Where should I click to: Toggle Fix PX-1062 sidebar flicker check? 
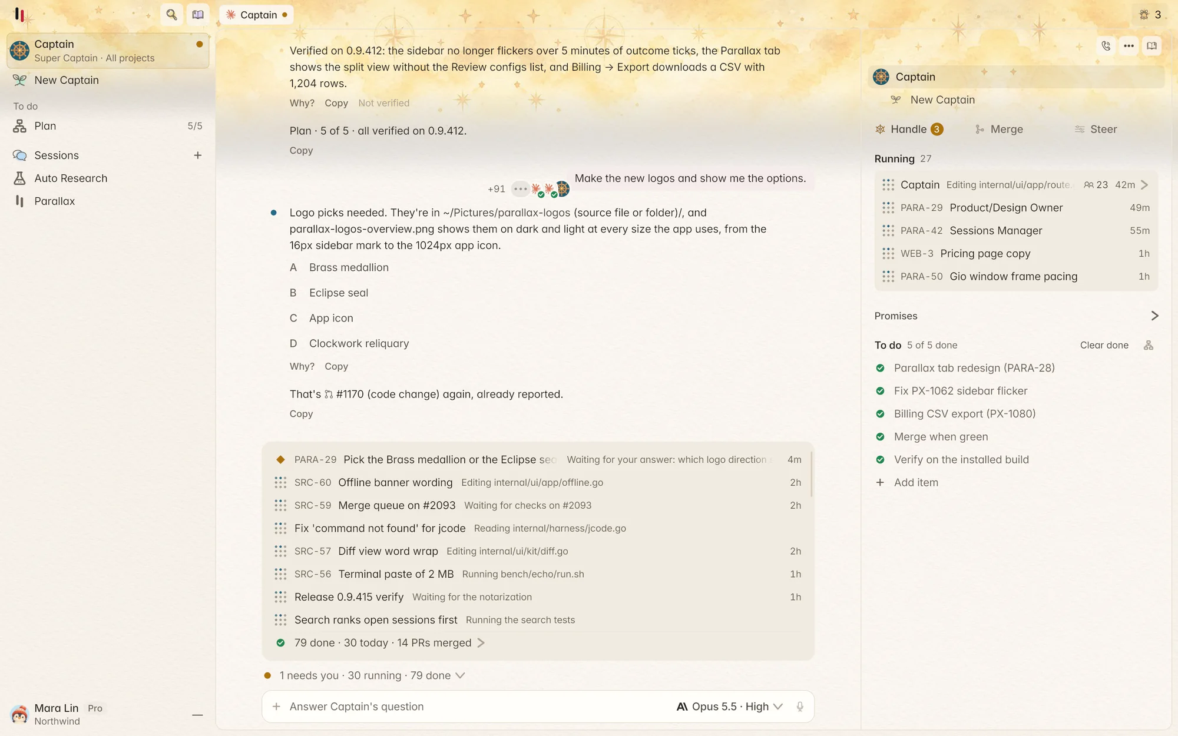point(880,391)
